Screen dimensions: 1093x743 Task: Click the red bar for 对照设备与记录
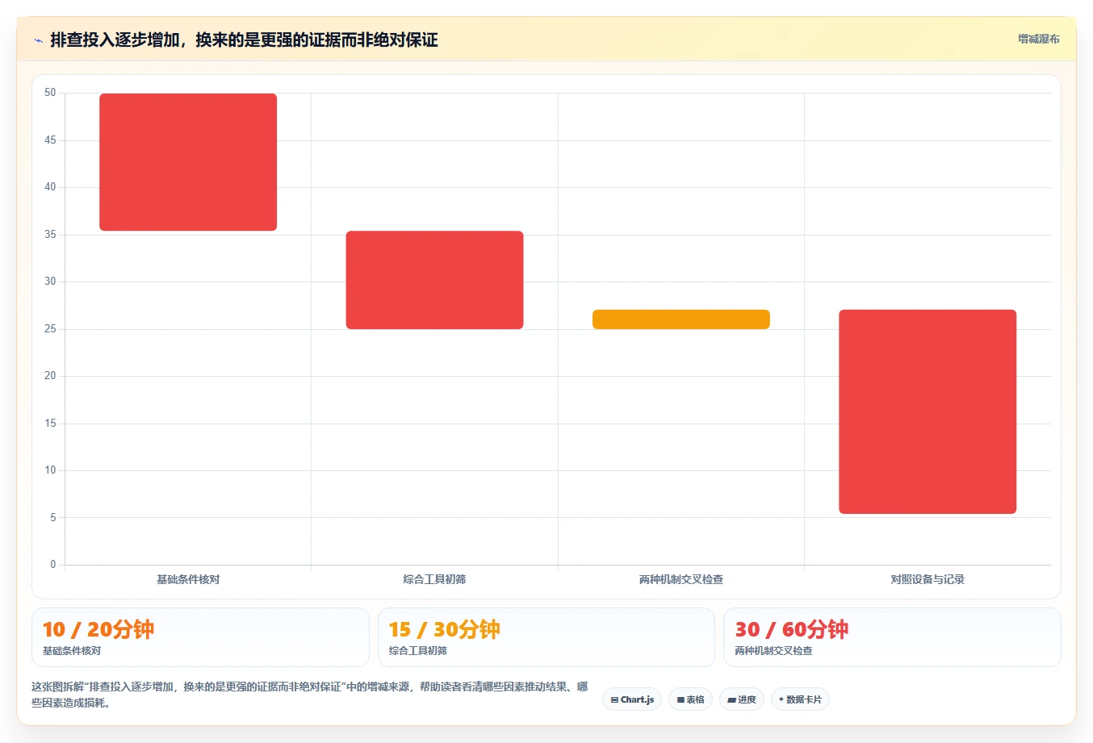point(928,411)
